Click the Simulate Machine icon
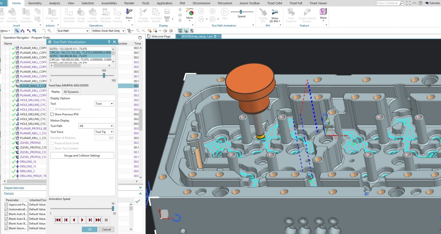The width and height of the screenshot is (441, 234). (106, 12)
